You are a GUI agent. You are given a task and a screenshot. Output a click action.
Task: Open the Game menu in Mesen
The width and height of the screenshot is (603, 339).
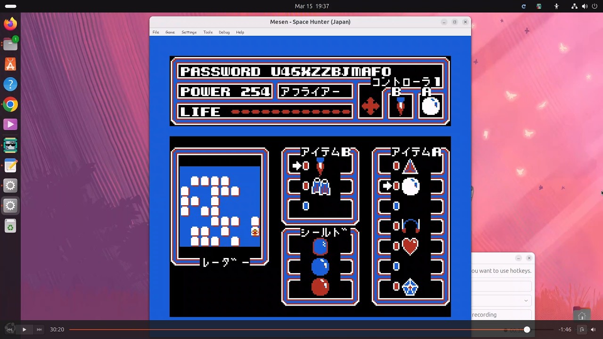[x=170, y=32]
